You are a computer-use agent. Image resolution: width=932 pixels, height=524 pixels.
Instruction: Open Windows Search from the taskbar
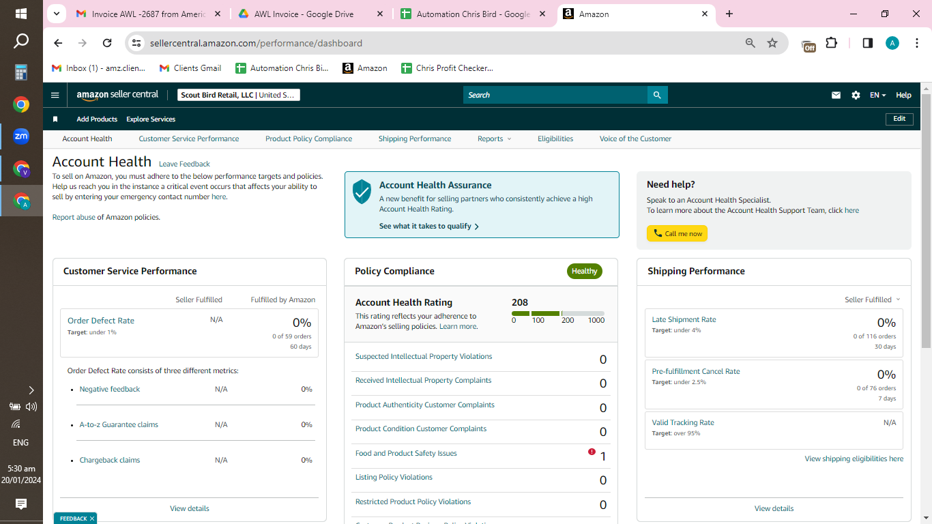coord(21,42)
